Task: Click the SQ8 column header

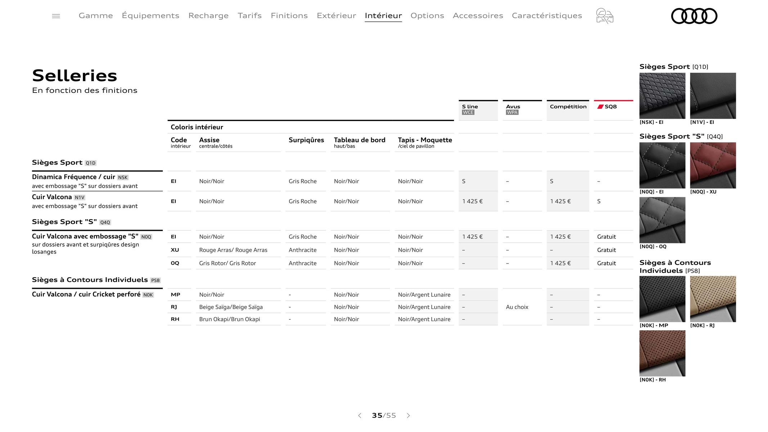Action: [614, 109]
